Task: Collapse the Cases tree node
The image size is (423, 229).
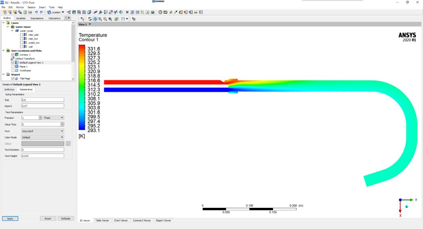Action: 4,23
